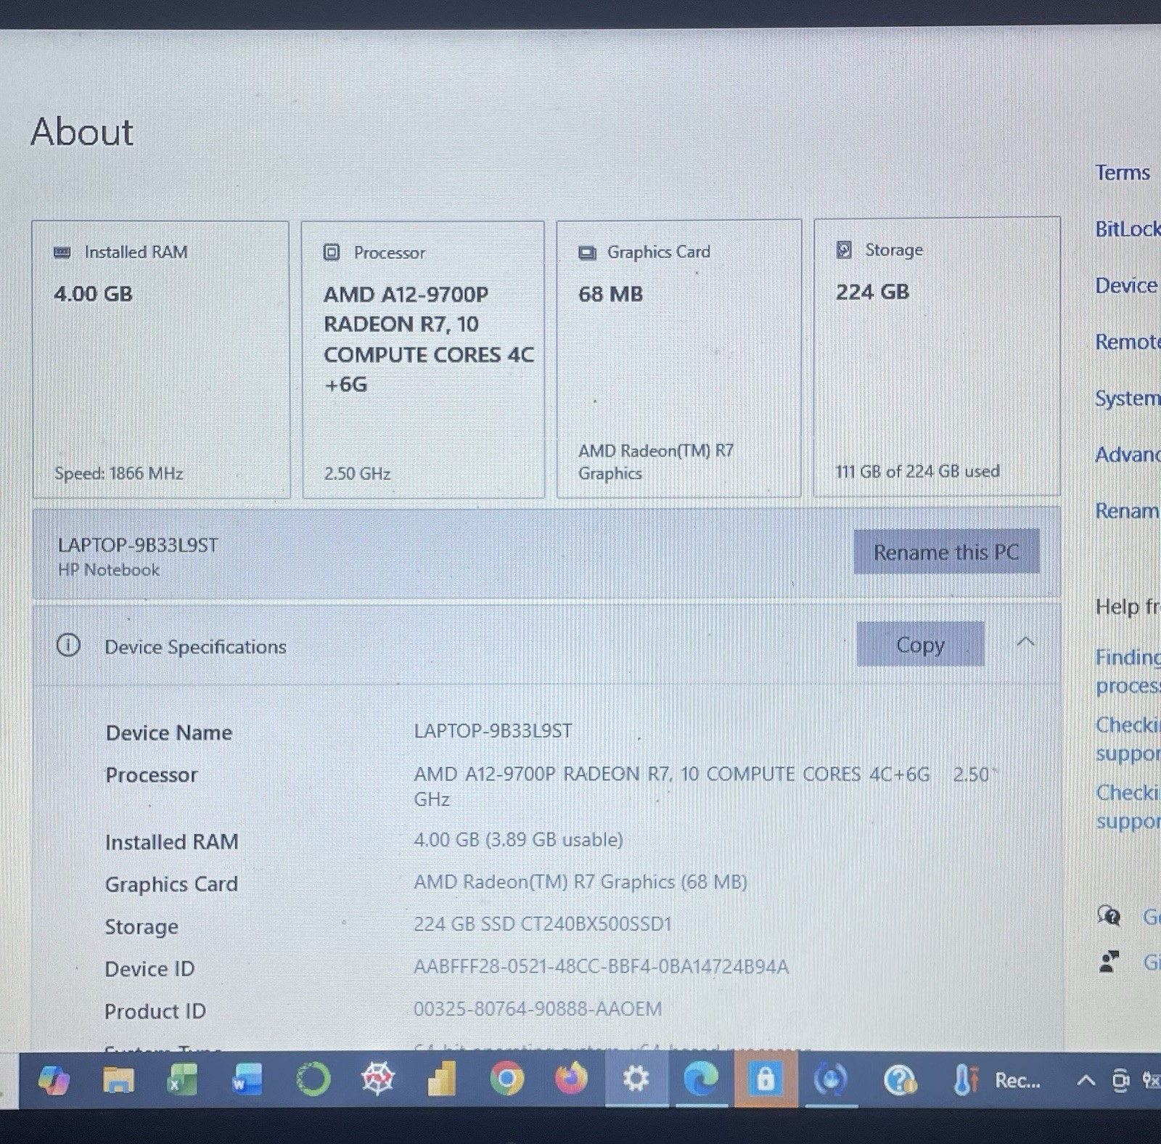Click the Give feedback person icon
This screenshot has height=1144, width=1161.
(x=1109, y=963)
